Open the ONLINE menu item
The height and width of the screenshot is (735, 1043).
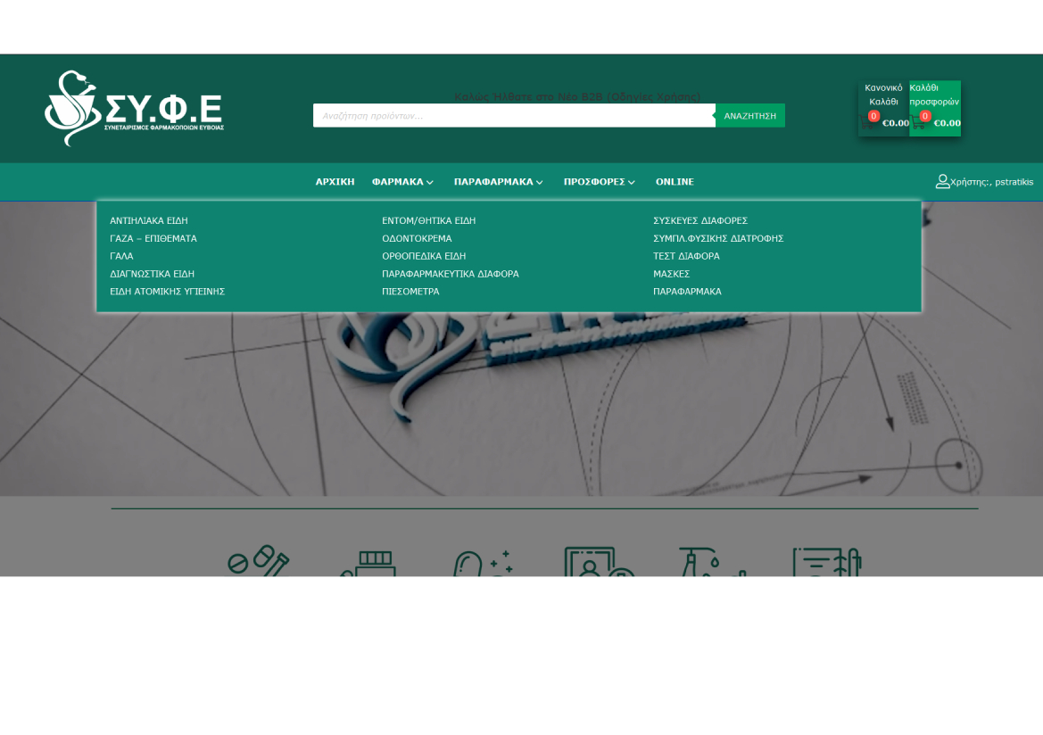675,182
